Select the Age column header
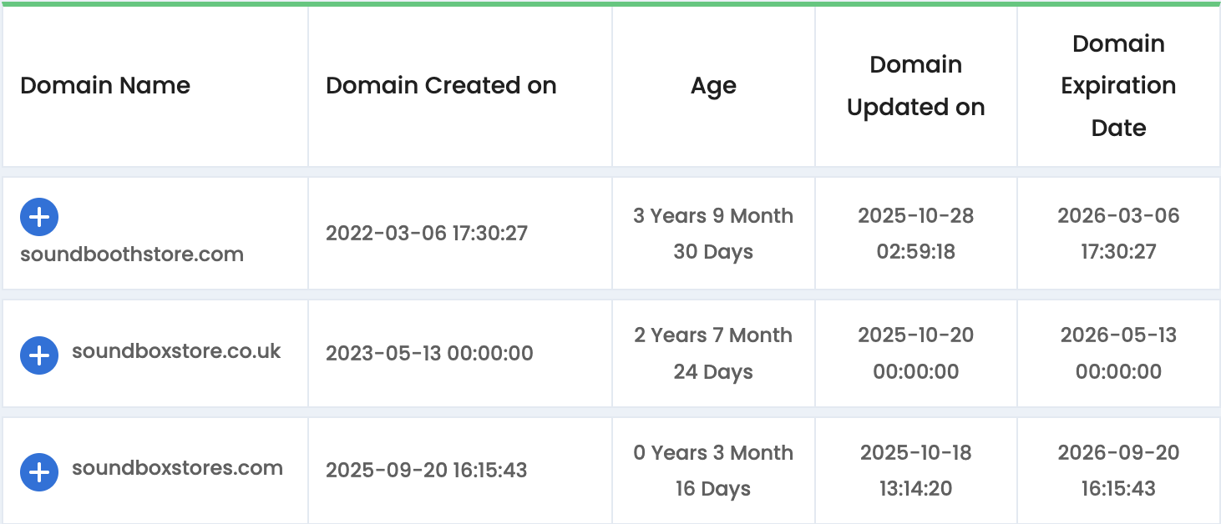Image resolution: width=1221 pixels, height=524 pixels. [x=713, y=86]
